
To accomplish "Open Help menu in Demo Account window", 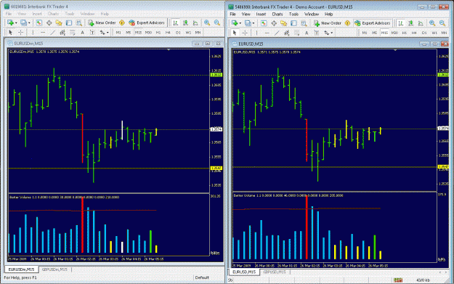I will click(x=328, y=15).
